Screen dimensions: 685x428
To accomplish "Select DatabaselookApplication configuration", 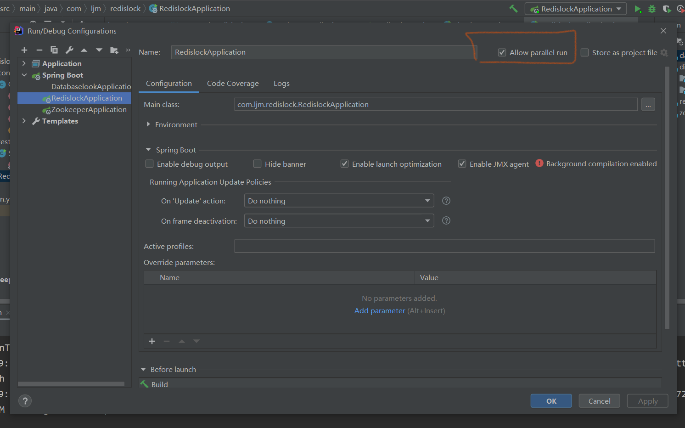I will pos(91,86).
